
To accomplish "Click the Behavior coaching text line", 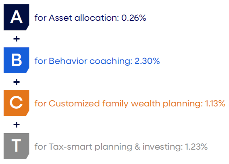I will point(97,61).
